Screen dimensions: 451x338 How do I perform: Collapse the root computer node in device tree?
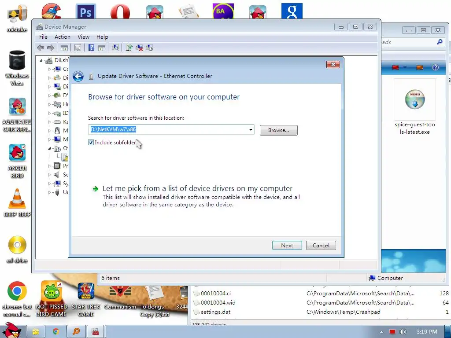coord(41,60)
